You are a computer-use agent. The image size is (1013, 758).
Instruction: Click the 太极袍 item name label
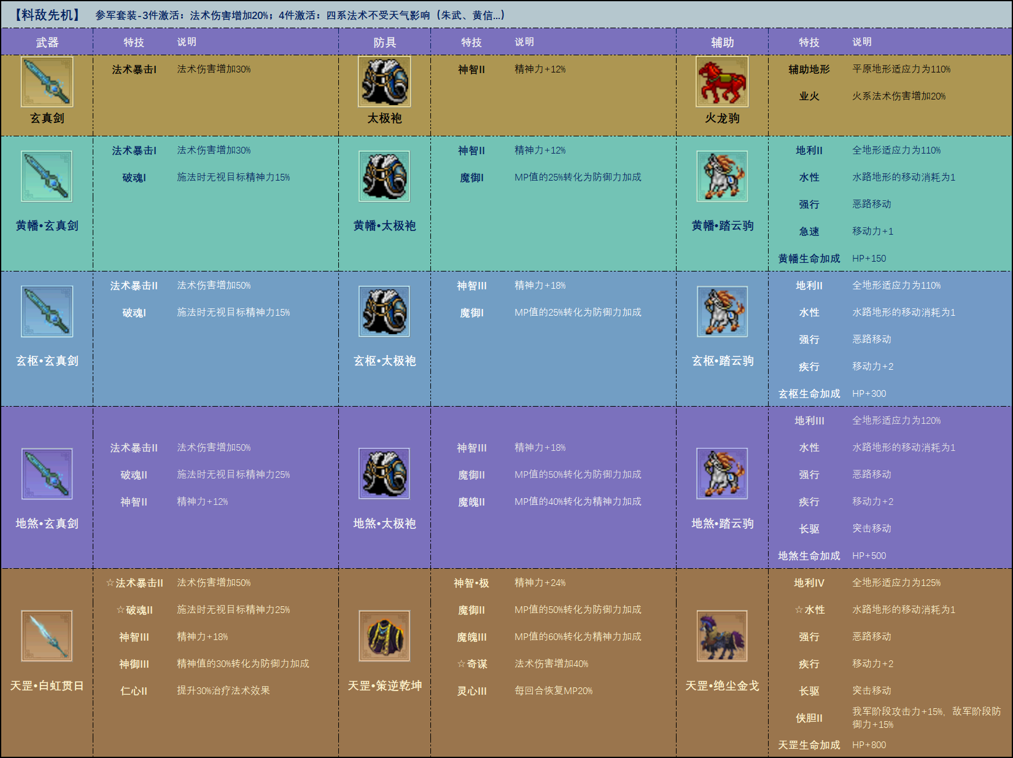click(385, 118)
